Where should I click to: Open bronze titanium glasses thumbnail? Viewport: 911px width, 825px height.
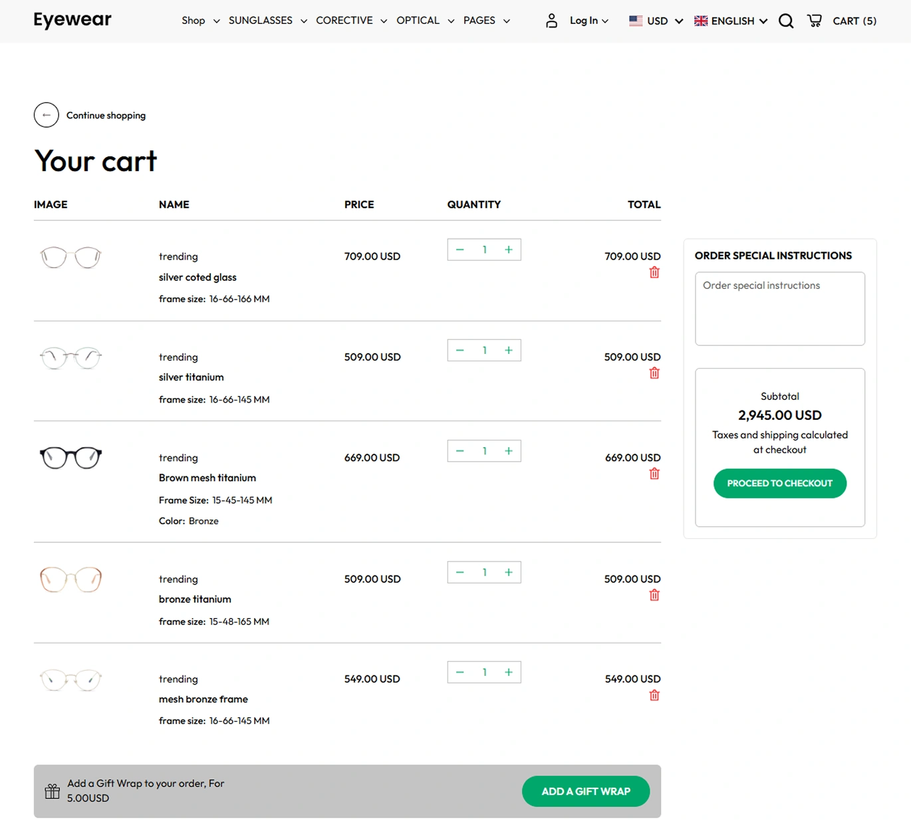(x=70, y=579)
